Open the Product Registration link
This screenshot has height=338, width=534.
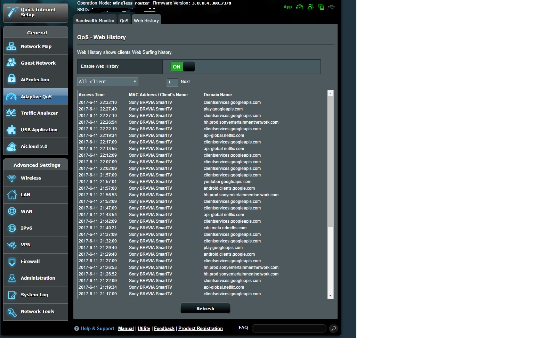click(200, 328)
